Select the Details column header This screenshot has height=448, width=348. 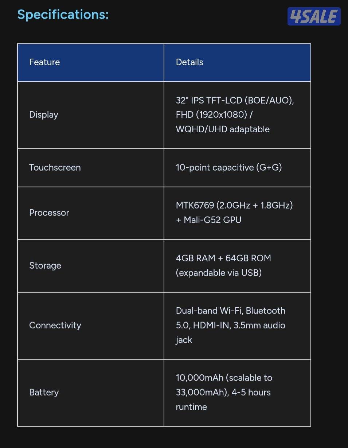click(189, 62)
